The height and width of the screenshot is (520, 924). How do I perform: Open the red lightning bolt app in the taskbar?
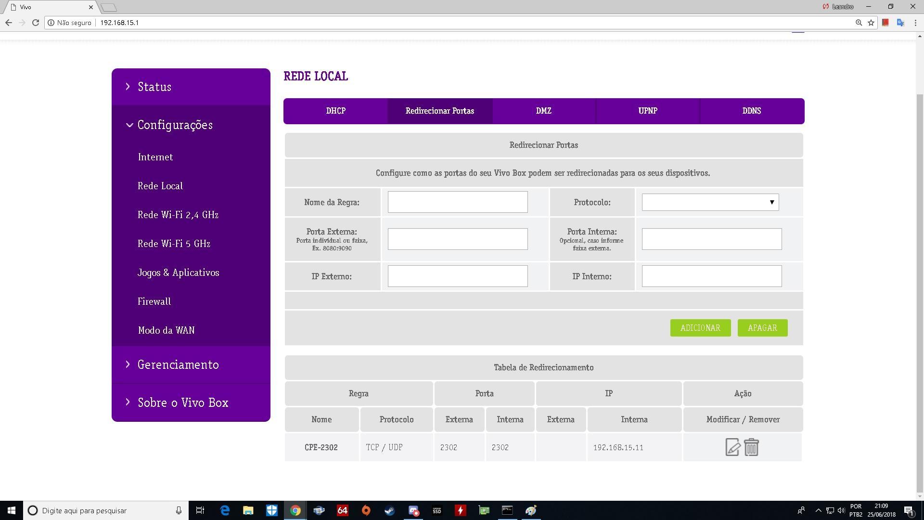(x=461, y=510)
